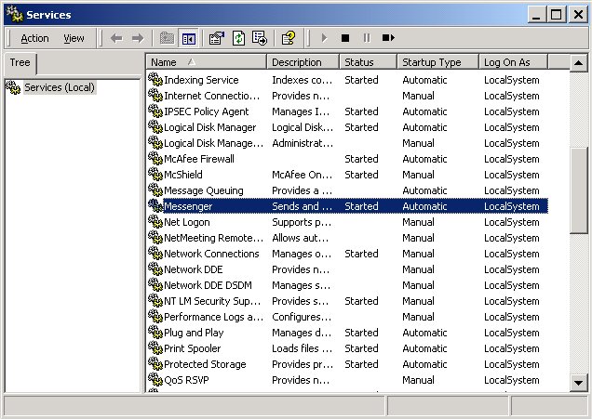Switch to the Tree tab
The image size is (592, 419).
coord(20,63)
